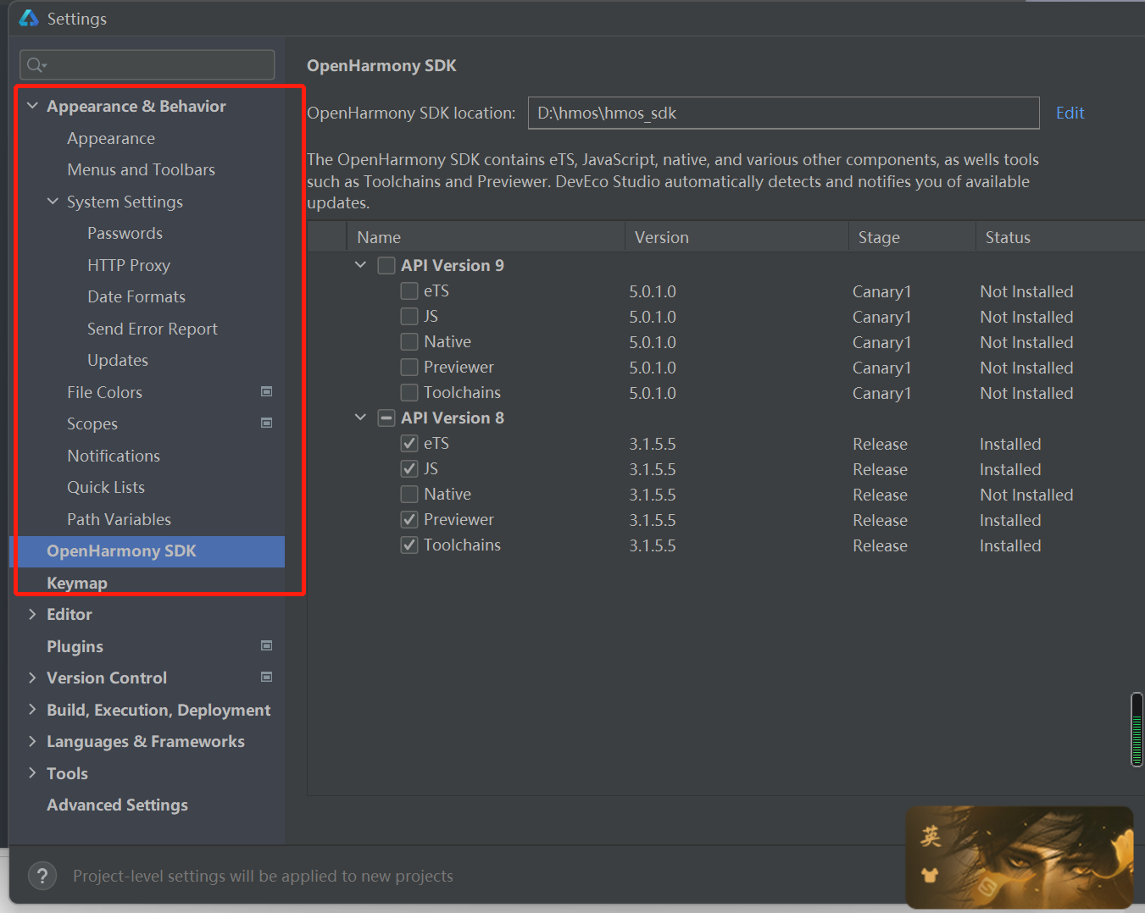
Task: Select the OpenHarmony SDK entry
Action: pos(147,551)
